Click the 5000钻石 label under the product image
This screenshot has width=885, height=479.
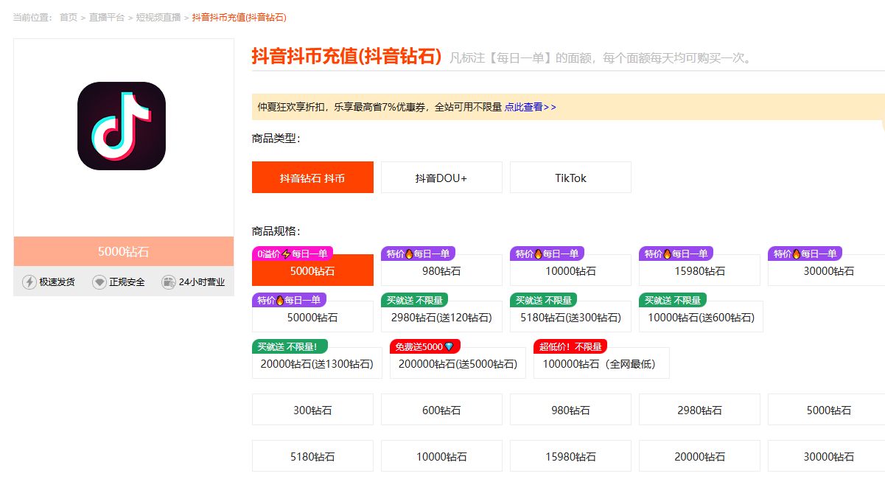(x=124, y=251)
